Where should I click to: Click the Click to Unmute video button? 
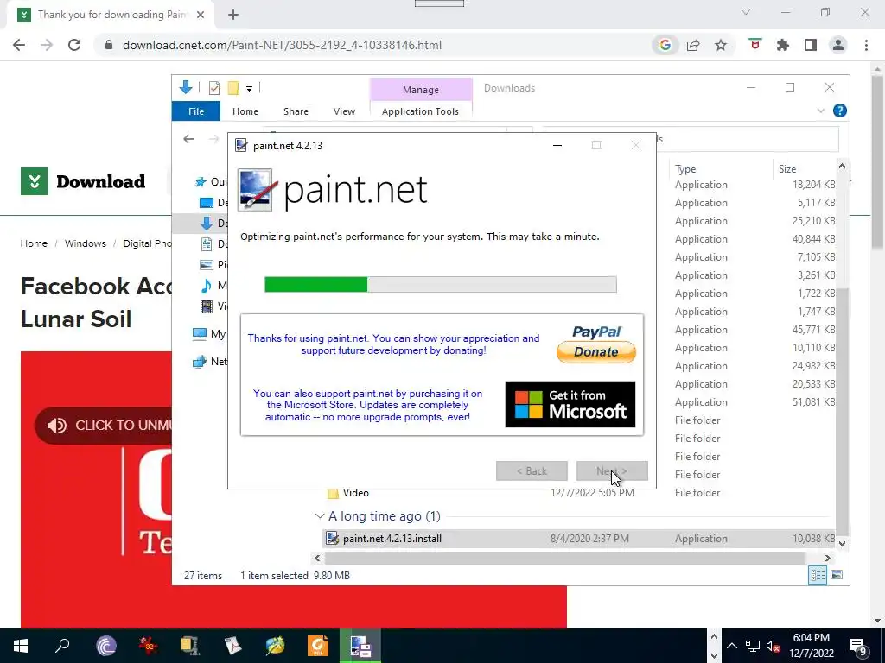pyautogui.click(x=104, y=425)
